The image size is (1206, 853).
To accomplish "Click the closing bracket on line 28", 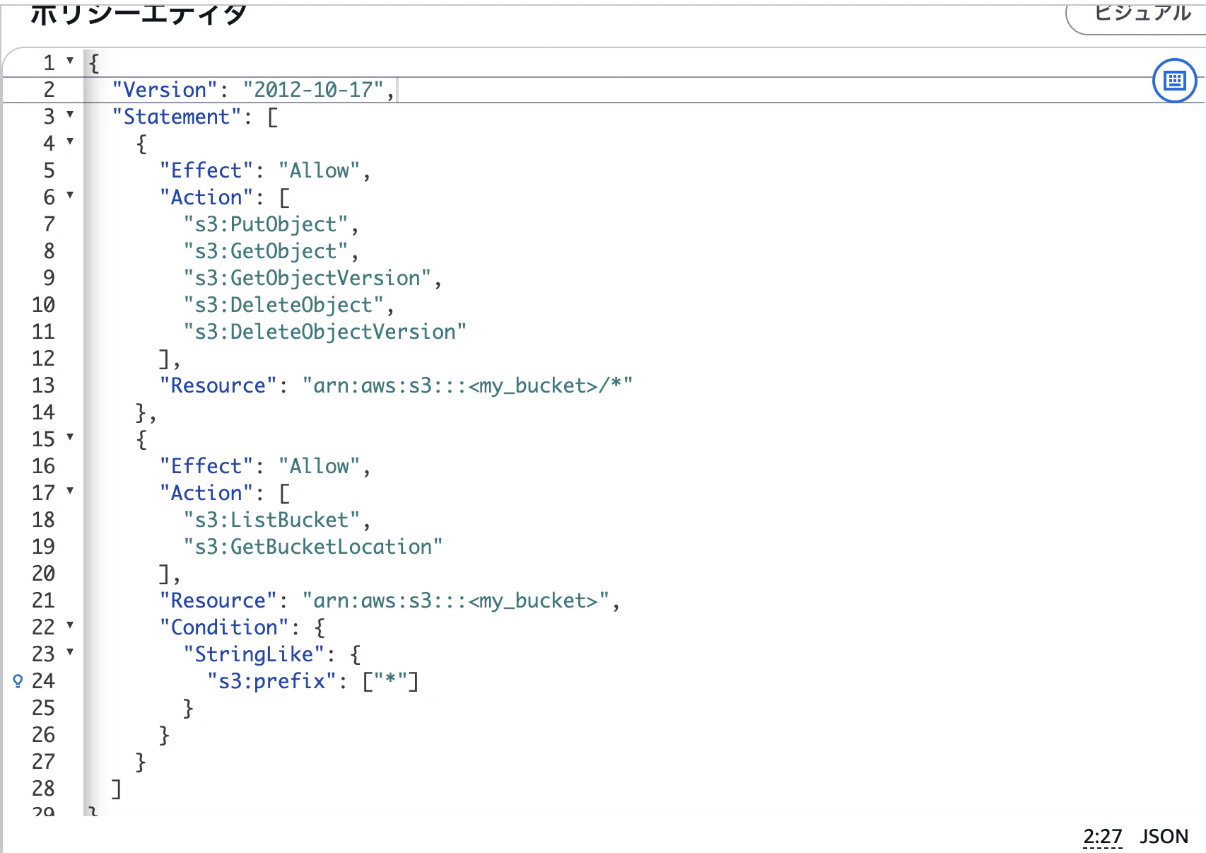I will pyautogui.click(x=117, y=789).
